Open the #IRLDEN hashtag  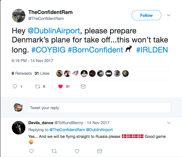pyautogui.click(x=152, y=50)
